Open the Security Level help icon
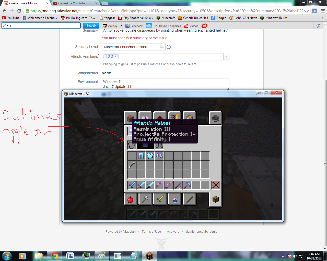 [169, 47]
